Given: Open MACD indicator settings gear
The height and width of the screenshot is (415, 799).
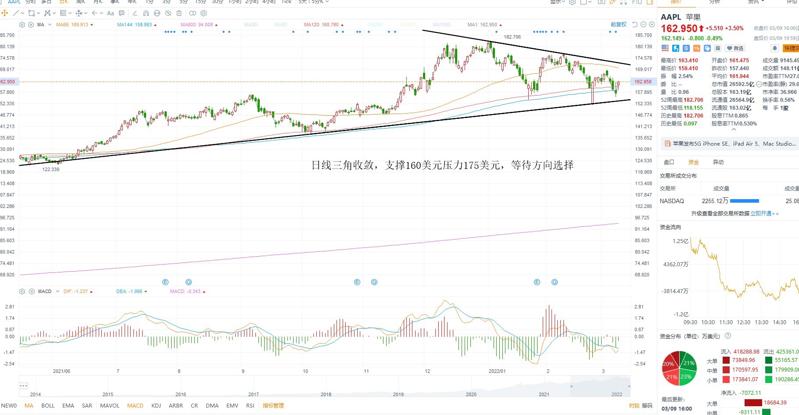Looking at the screenshot, I should tap(22, 291).
